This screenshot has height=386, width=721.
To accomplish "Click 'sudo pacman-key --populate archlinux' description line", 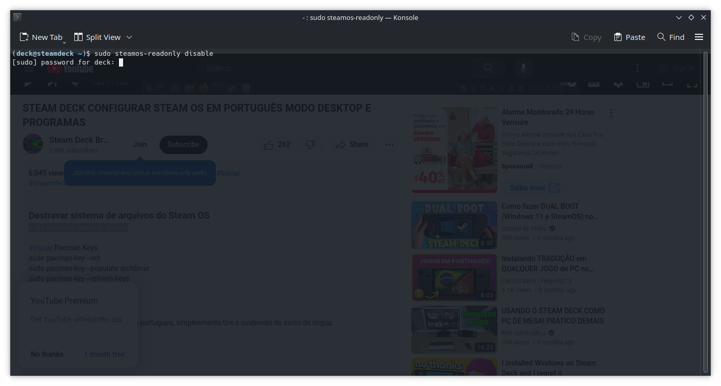I will tap(89, 268).
